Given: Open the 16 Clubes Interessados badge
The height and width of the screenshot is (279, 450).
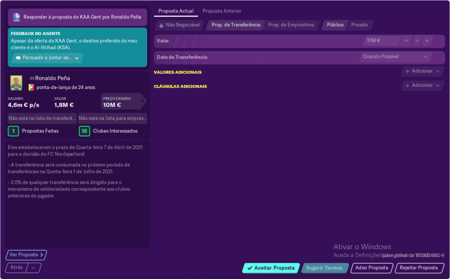Looking at the screenshot, I should [x=85, y=131].
